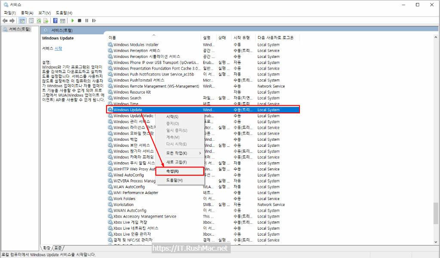Select 'Windows PushToInstall 서비스' row
Viewport: 440px width, 258px height.
pos(203,80)
